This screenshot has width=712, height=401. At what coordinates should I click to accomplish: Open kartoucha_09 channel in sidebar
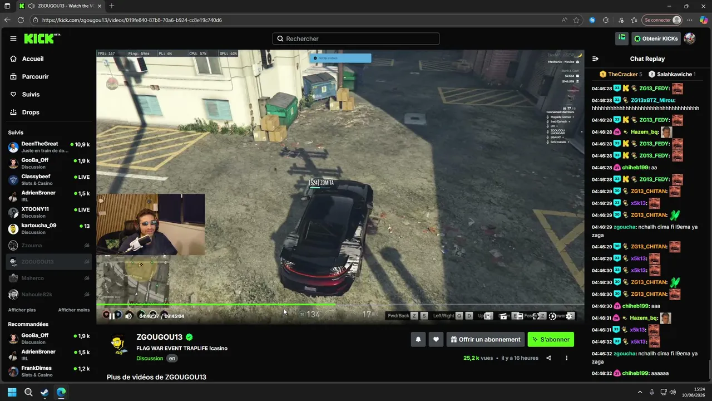[x=49, y=229]
